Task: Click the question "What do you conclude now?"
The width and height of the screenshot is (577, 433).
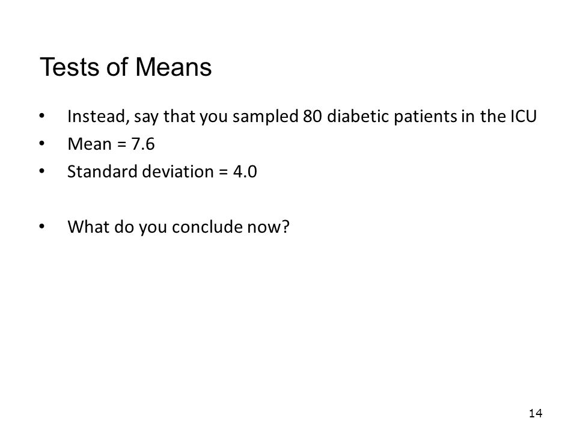Action: pos(179,227)
